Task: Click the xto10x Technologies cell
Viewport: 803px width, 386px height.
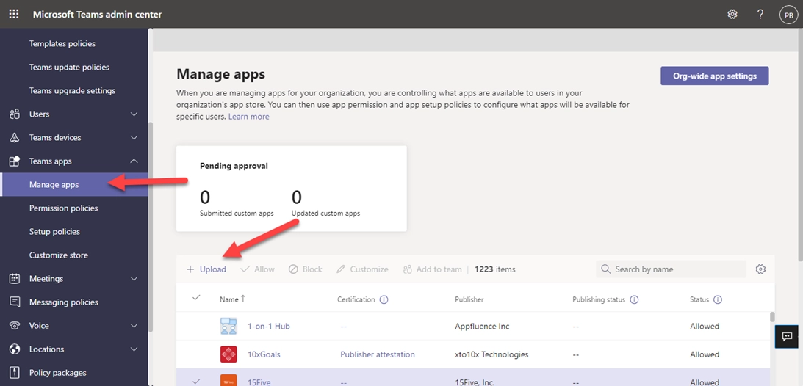Action: pos(491,354)
